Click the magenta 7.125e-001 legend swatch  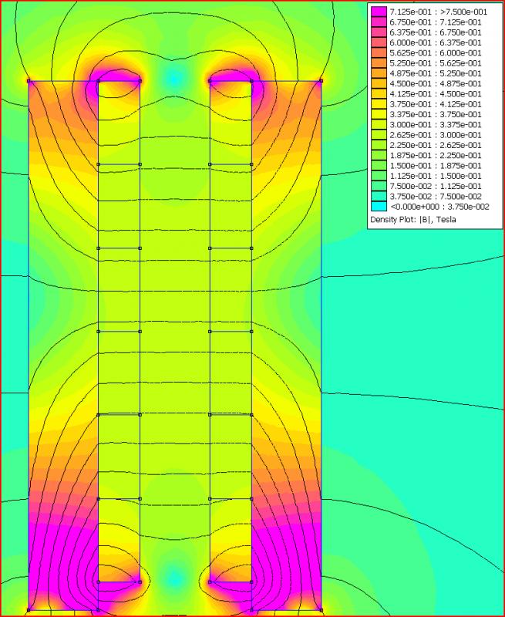379,12
